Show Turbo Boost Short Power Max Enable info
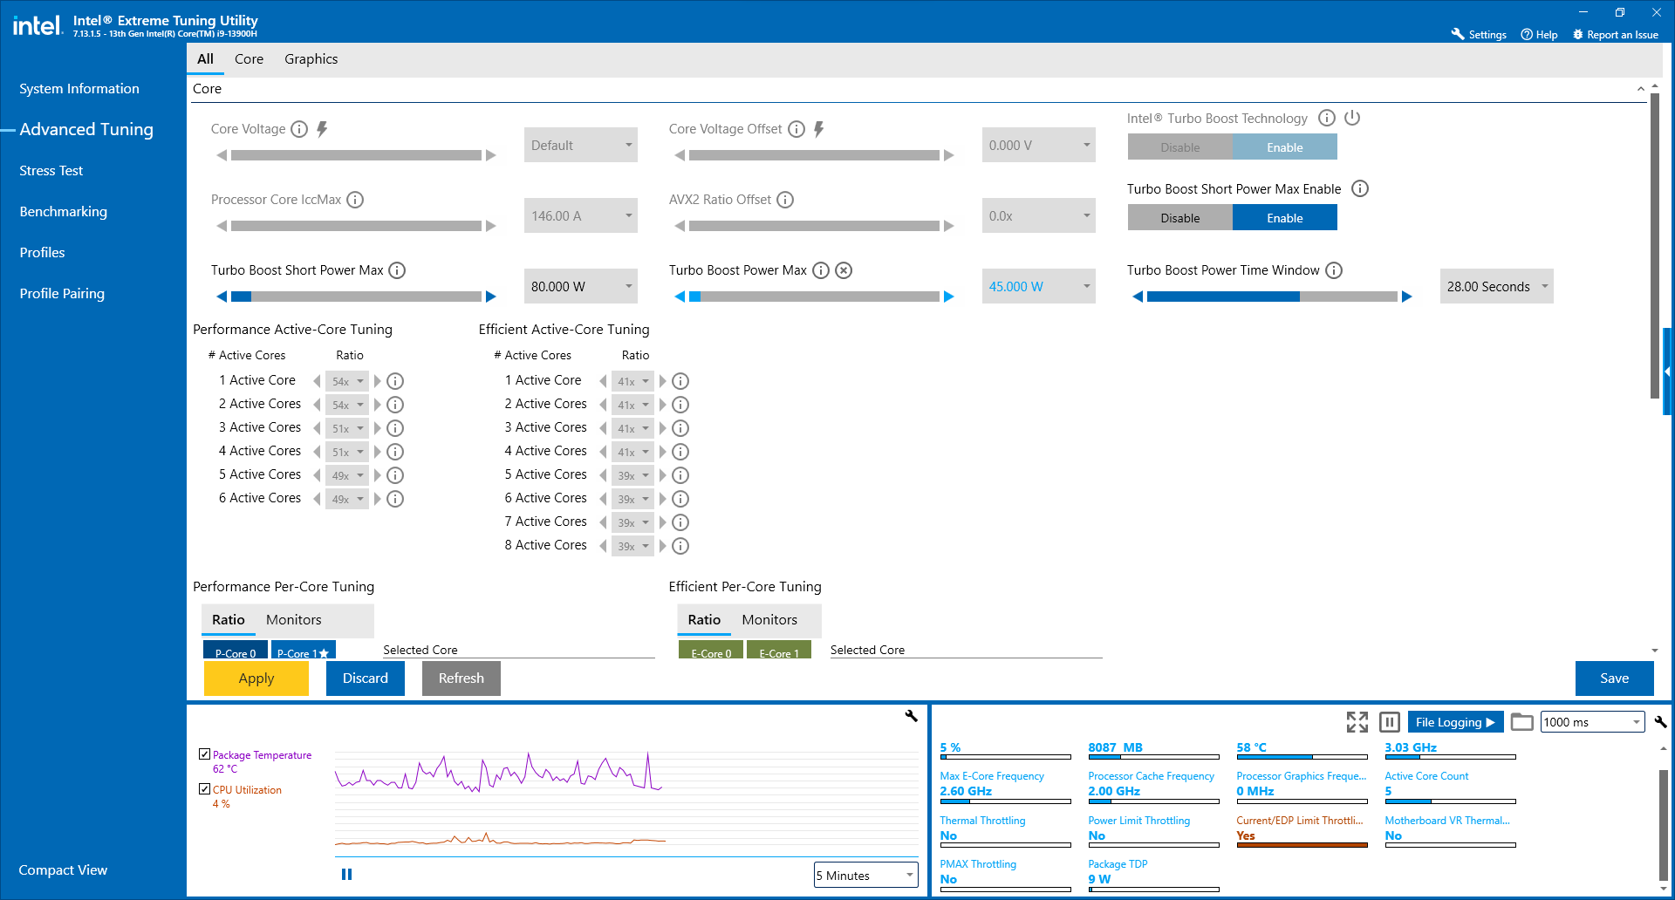Viewport: 1675px width, 900px height. [1360, 188]
